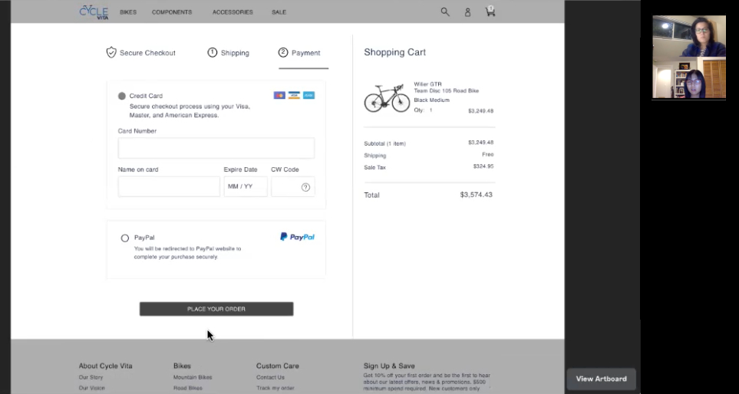Click the PayPal logo
The image size is (739, 394).
[297, 237]
